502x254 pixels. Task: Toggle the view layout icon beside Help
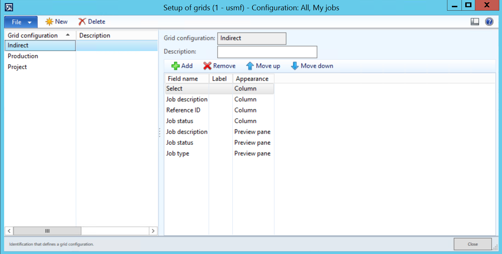coord(475,22)
